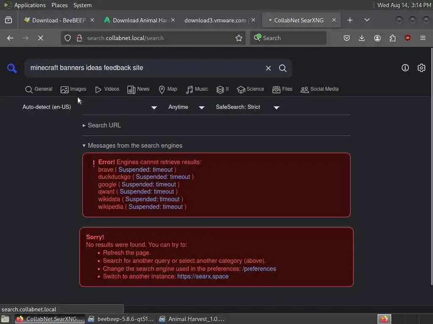
Task: Open Firefox hamburger menu
Action: tap(423, 38)
